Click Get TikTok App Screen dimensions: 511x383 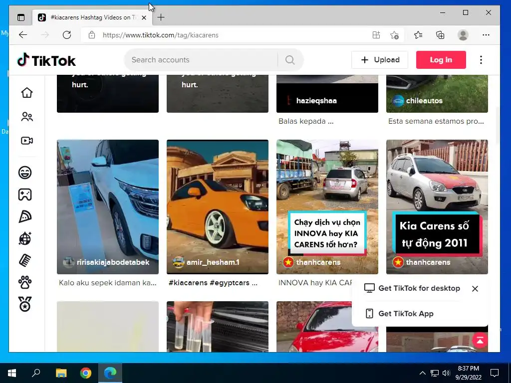pyautogui.click(x=400, y=314)
